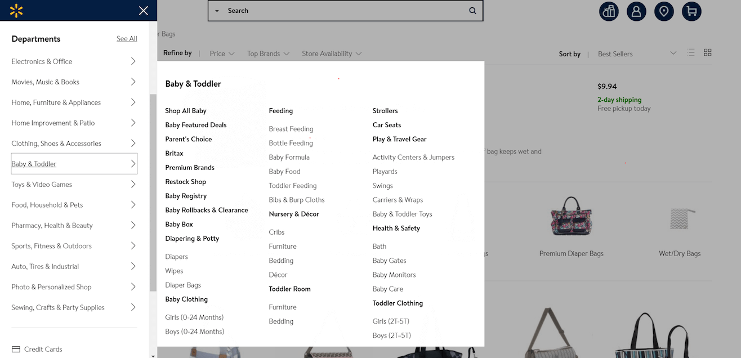Image resolution: width=741 pixels, height=358 pixels.
Task: Click the Credit Cards icon in sidebar
Action: point(16,349)
